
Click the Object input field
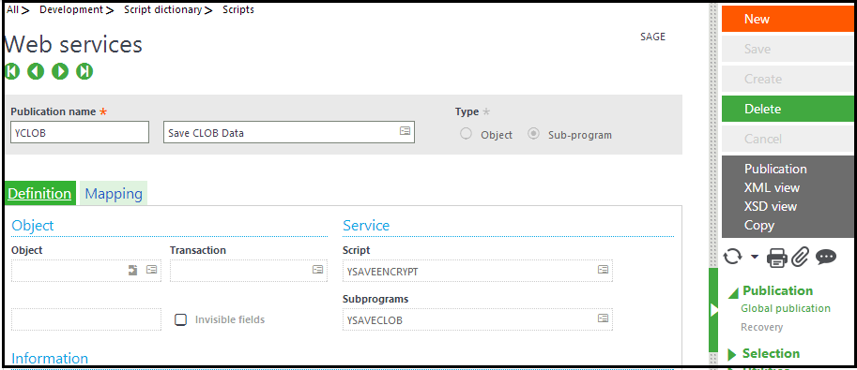[86, 270]
